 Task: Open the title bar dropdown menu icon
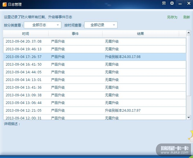point(164,3)
